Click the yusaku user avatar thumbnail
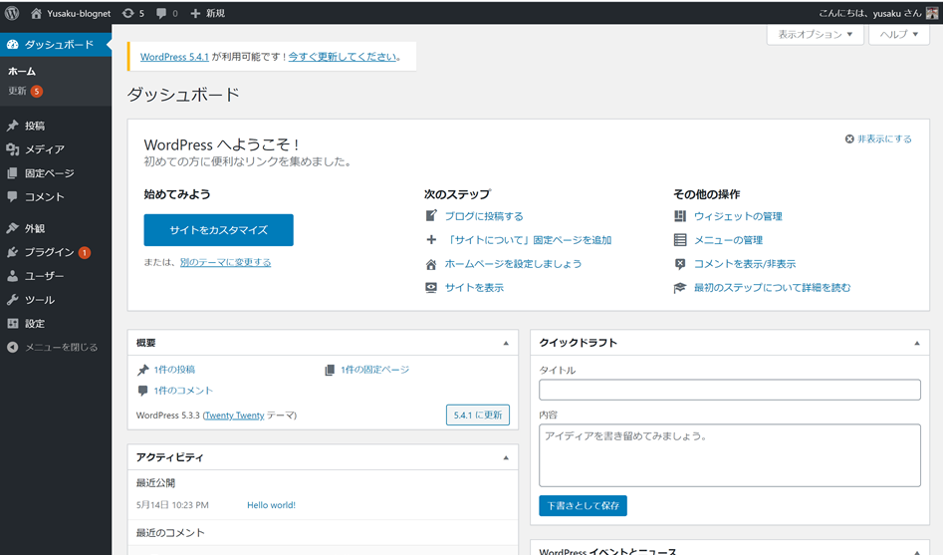 (932, 13)
